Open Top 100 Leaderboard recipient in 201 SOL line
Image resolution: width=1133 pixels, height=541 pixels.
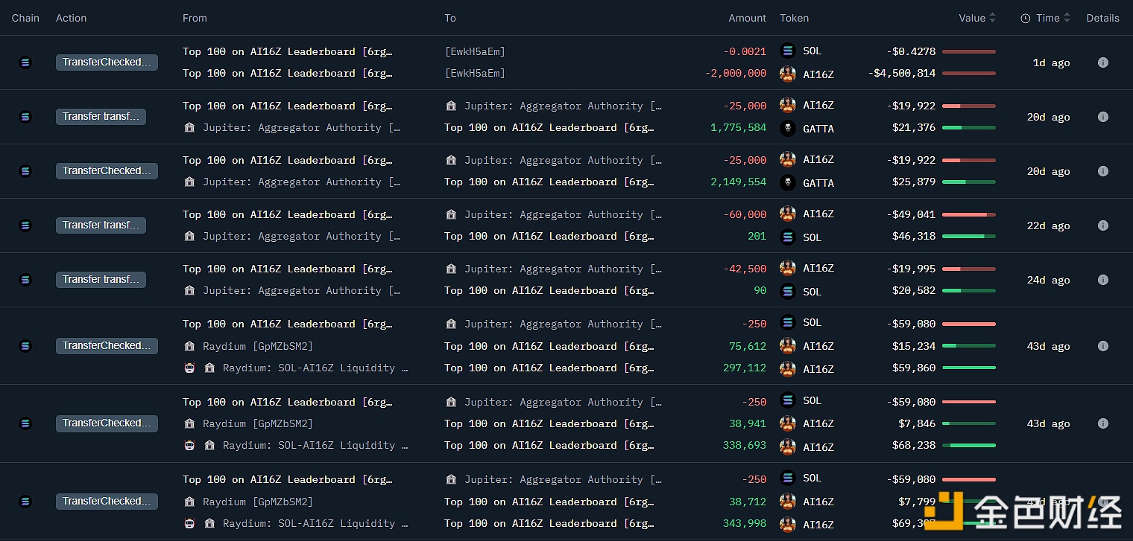[549, 236]
